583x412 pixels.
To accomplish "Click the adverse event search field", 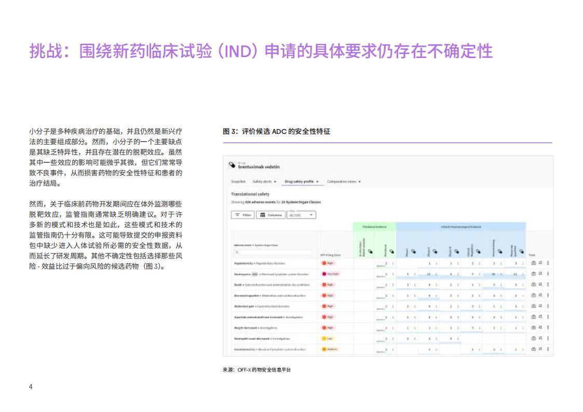I will tap(273, 253).
